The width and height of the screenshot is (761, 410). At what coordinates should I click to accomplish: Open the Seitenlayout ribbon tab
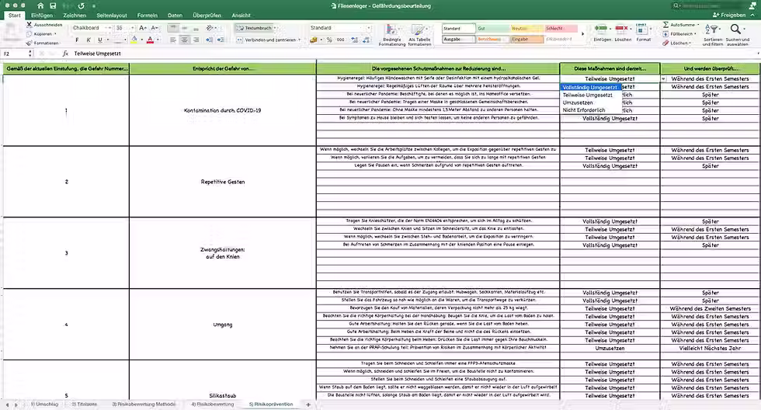[x=112, y=15]
